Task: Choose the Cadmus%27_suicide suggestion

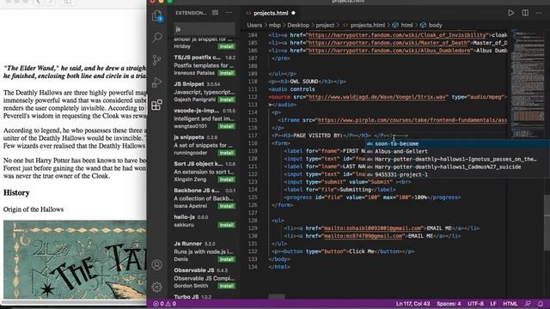Action: pos(457,167)
